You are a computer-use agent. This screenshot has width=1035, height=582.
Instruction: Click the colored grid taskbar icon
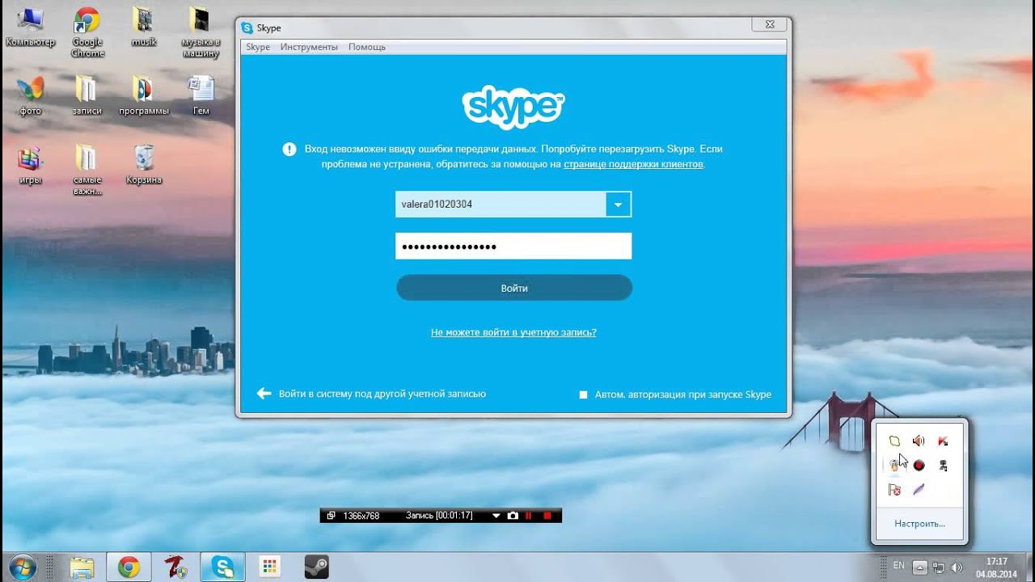[270, 567]
